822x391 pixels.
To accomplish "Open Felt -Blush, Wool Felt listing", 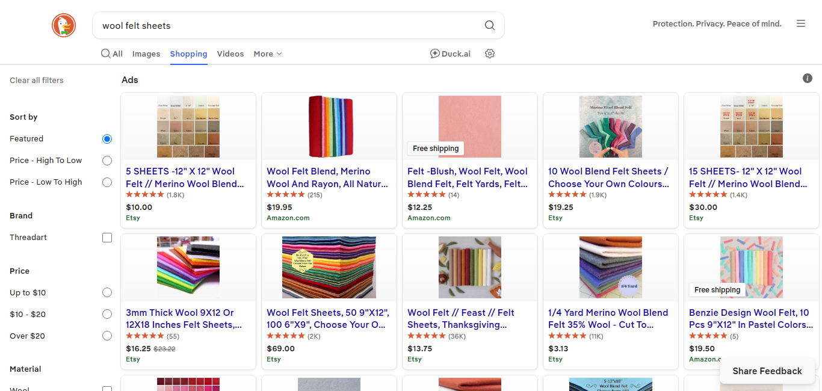I will click(468, 177).
